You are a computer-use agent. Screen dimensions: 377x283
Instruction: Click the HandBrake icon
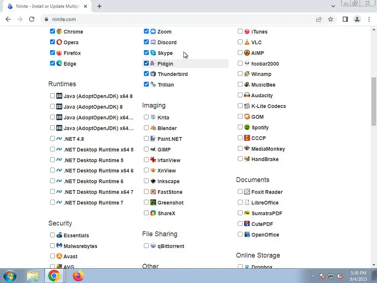(247, 159)
